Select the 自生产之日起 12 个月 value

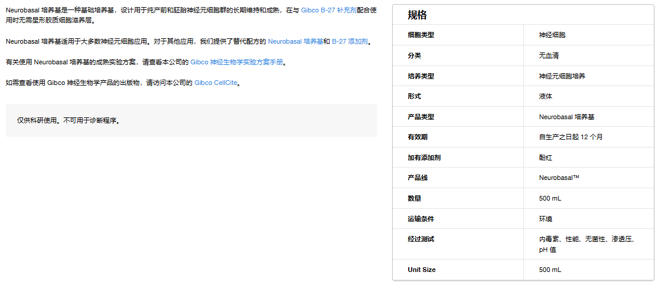571,137
